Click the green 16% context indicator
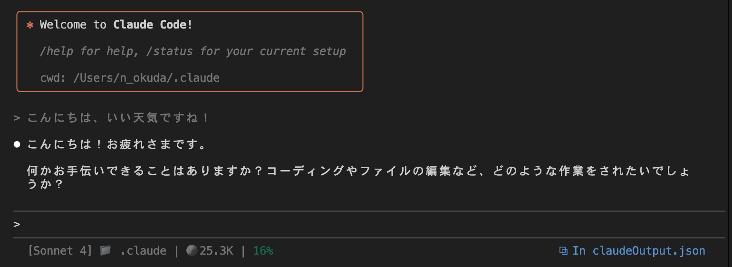The height and width of the screenshot is (267, 732). pos(263,251)
